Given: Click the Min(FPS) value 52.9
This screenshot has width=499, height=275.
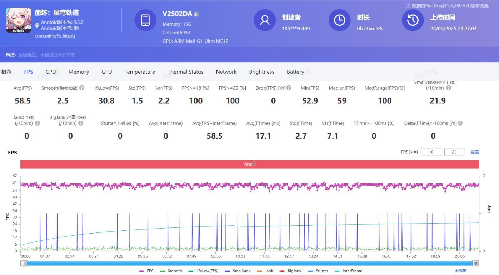Looking at the screenshot, I should click(310, 101).
